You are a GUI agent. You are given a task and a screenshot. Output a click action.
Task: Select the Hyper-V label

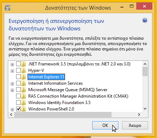coord(36,70)
